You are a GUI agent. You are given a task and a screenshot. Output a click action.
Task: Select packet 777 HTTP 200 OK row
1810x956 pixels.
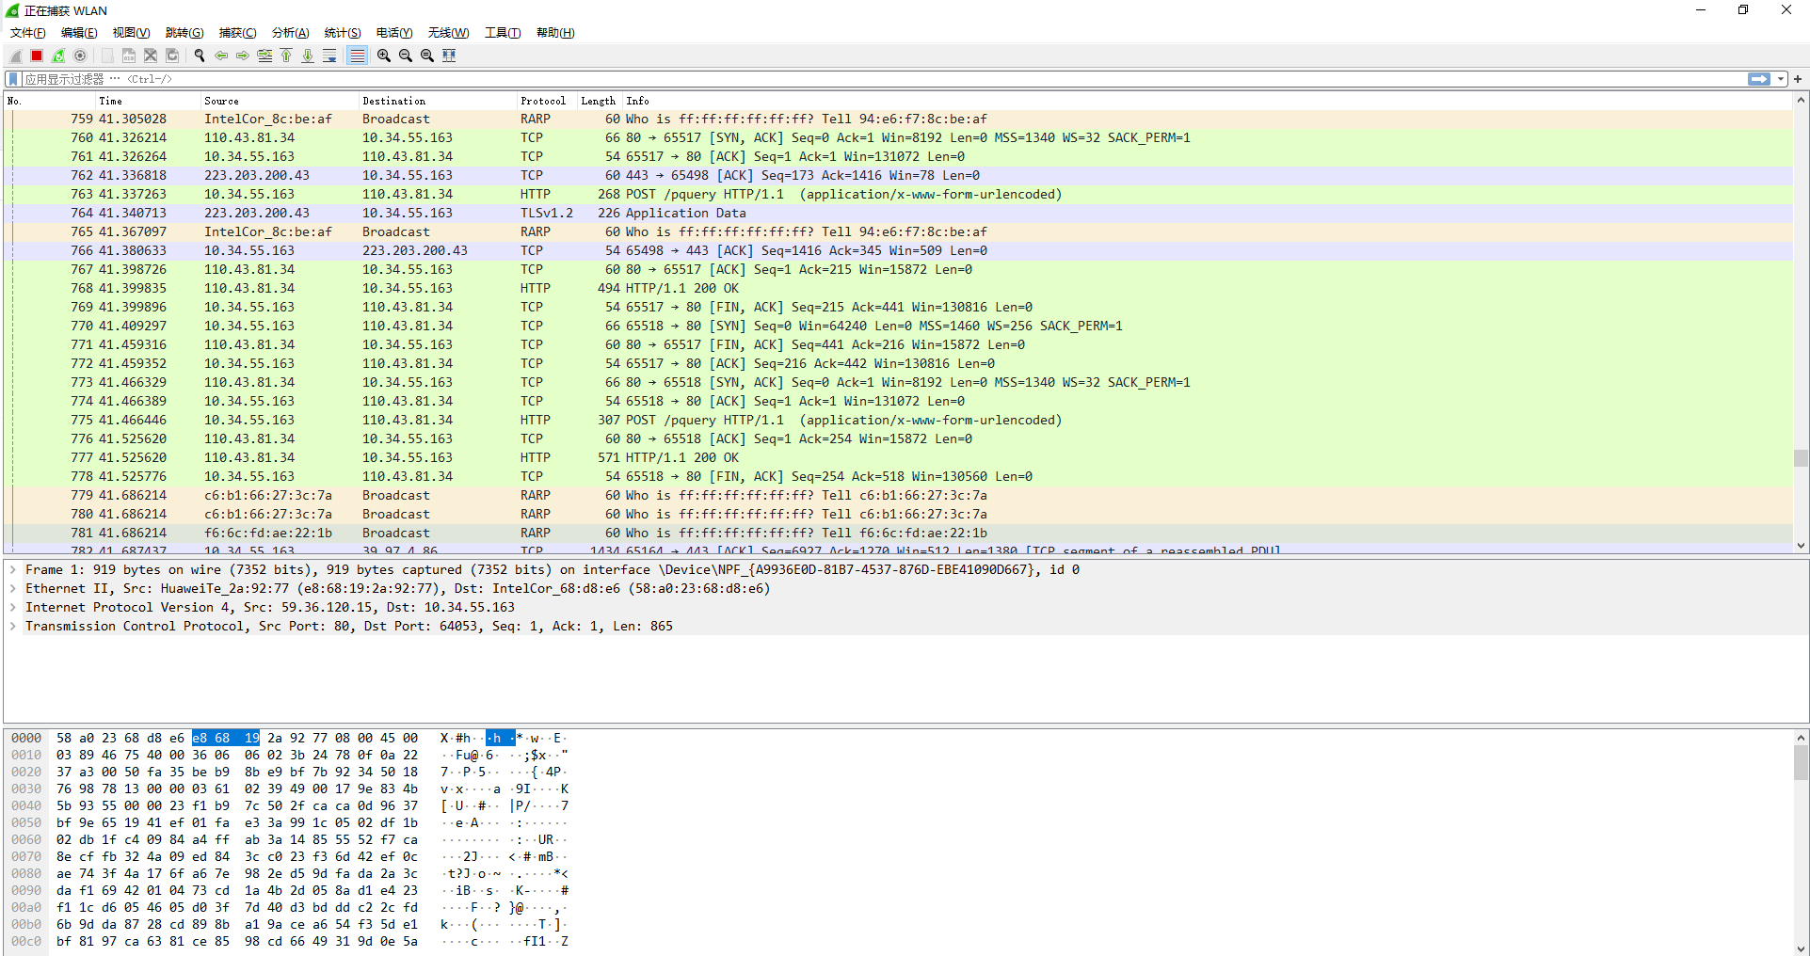[898, 457]
